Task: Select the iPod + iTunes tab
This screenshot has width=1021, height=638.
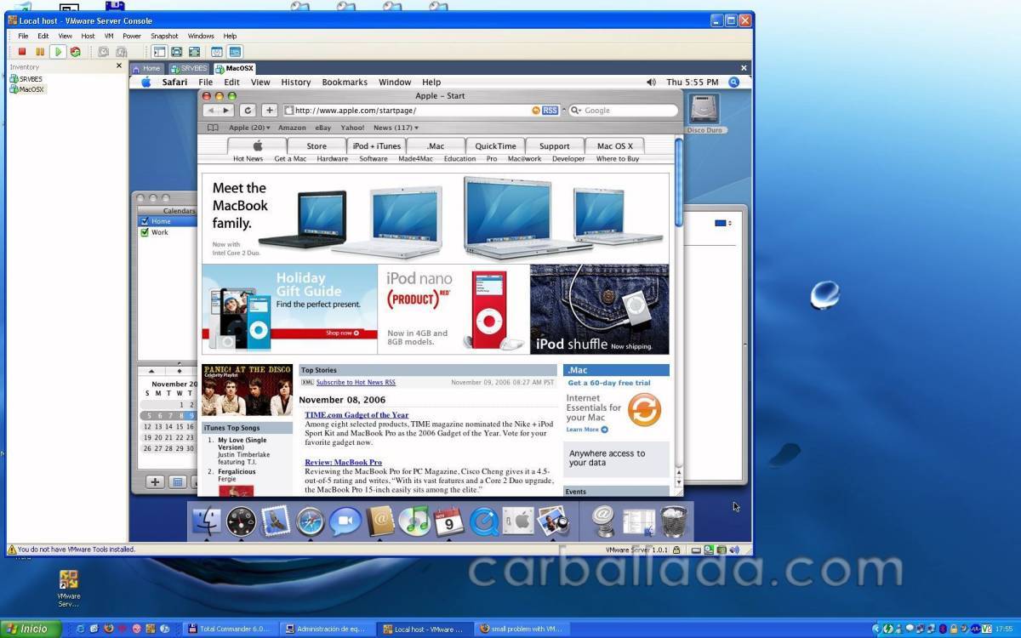Action: [377, 145]
